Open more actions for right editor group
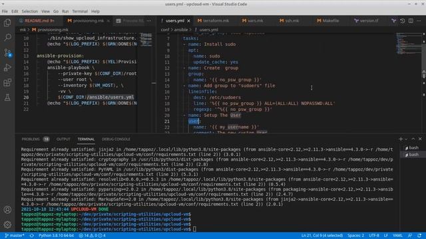The image size is (426, 239). (419, 21)
